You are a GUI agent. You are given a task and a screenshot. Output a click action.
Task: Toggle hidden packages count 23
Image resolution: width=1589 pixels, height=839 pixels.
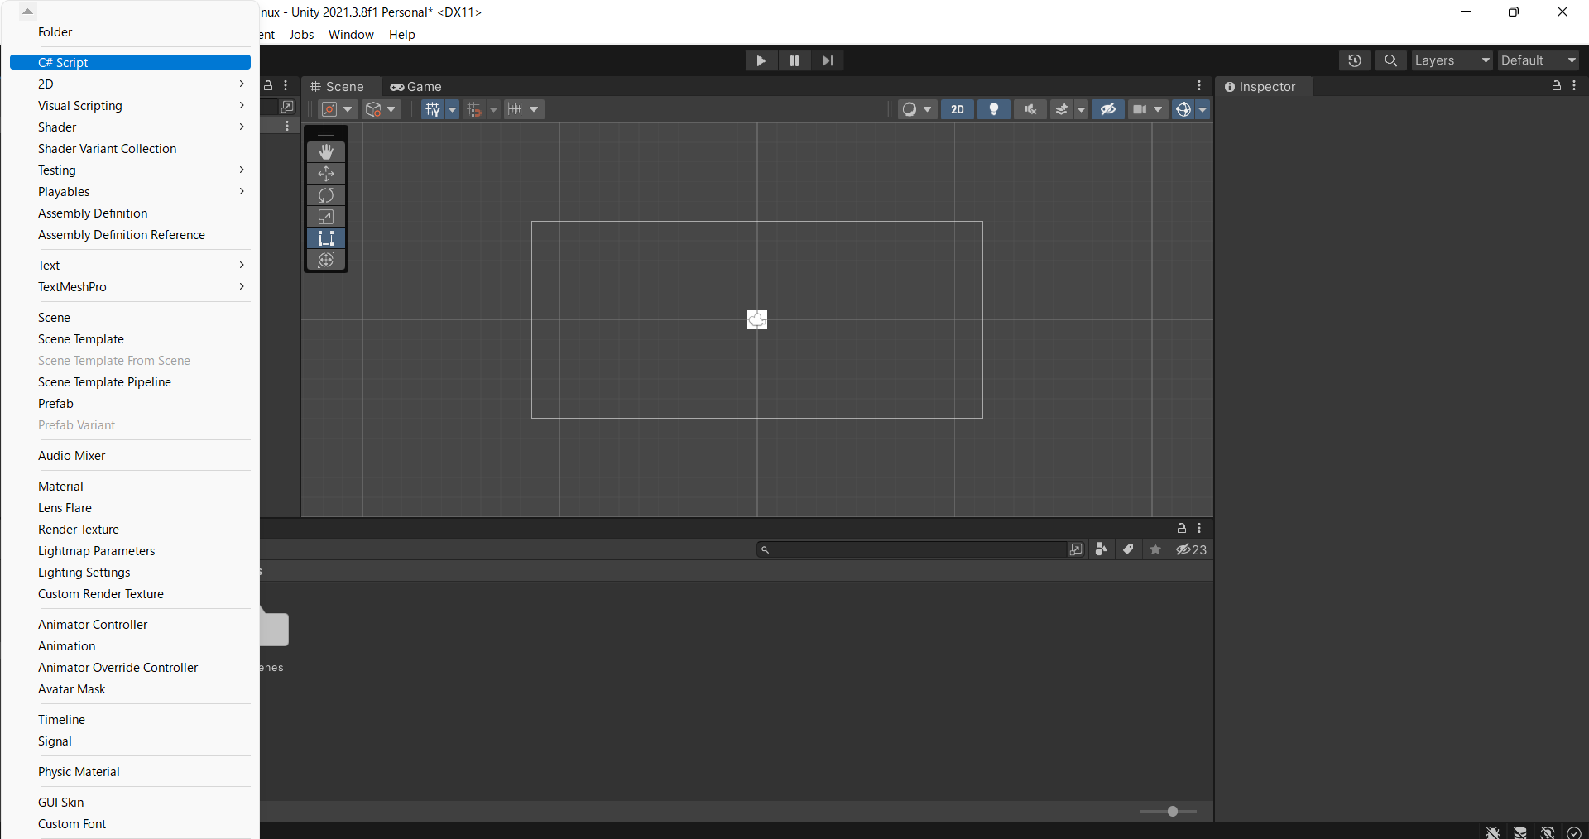pyautogui.click(x=1192, y=549)
